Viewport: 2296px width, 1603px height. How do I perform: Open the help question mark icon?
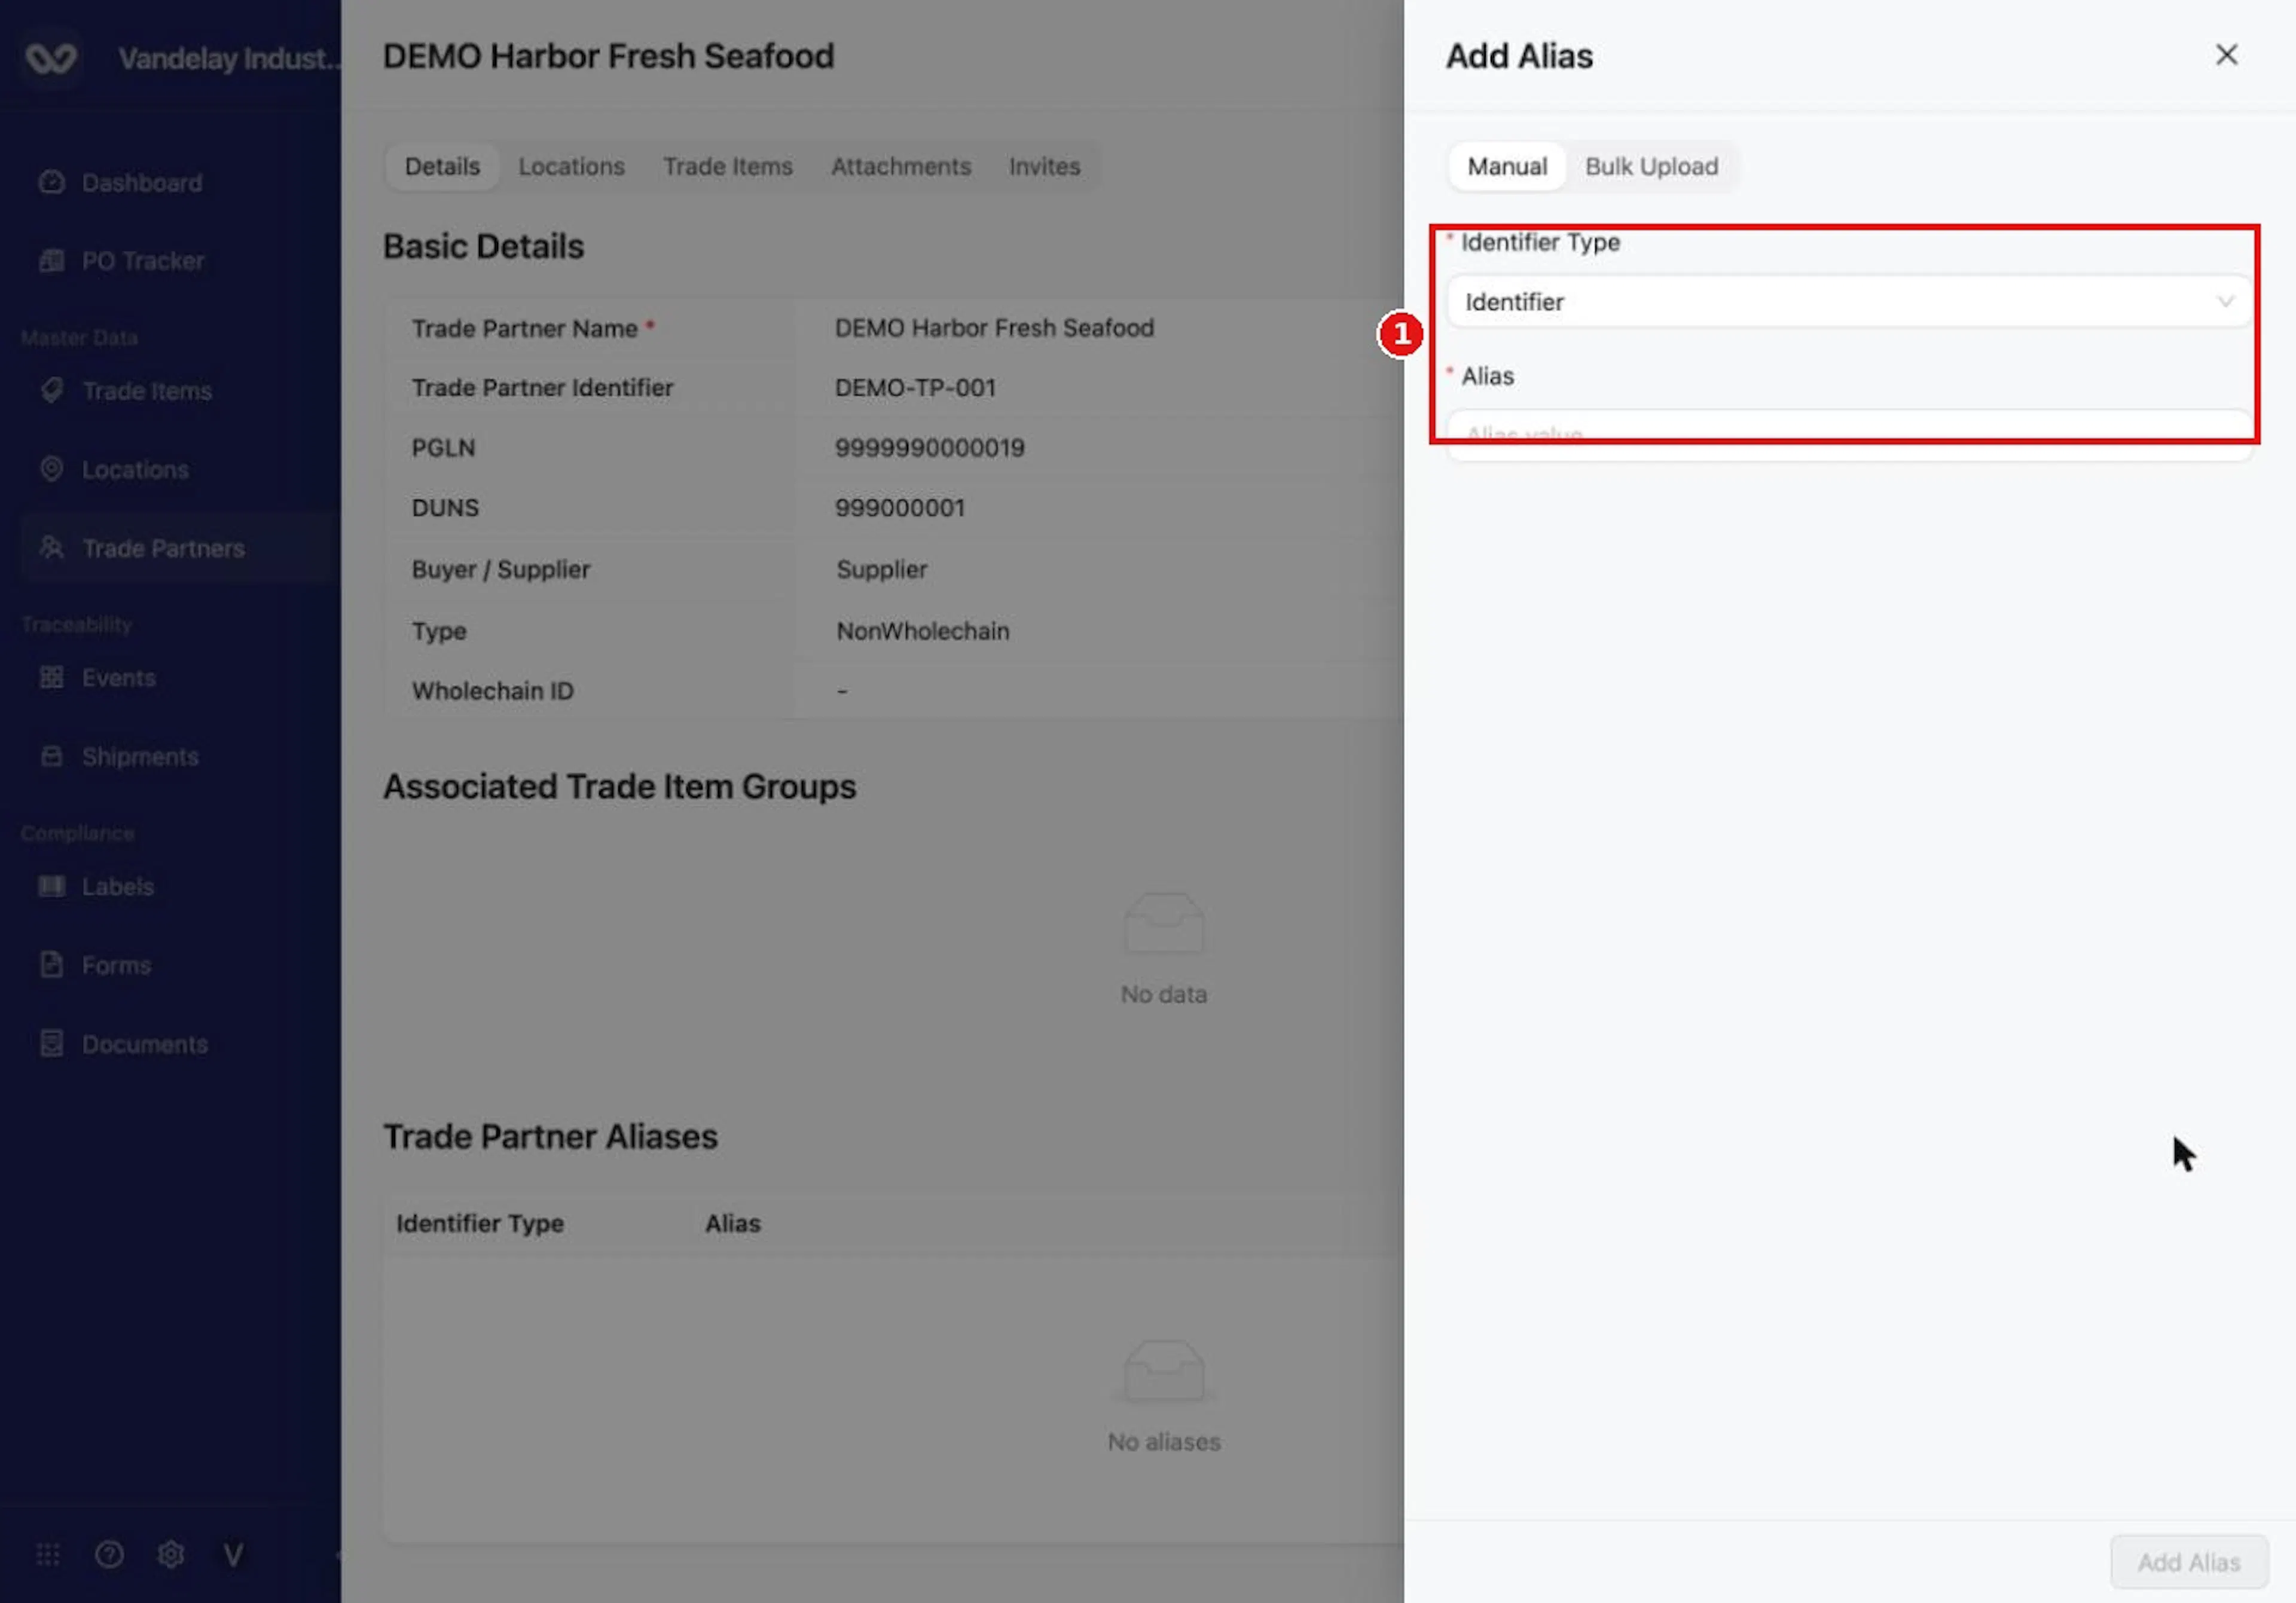(109, 1554)
